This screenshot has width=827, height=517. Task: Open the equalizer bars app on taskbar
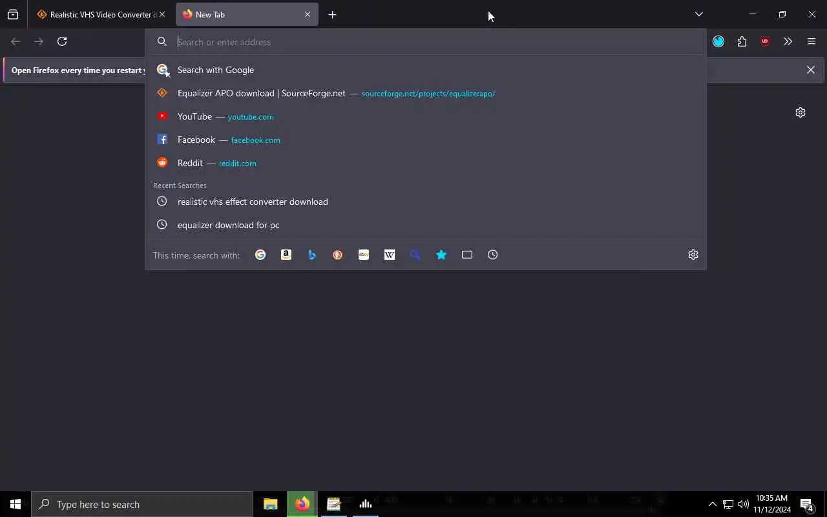coord(366,504)
